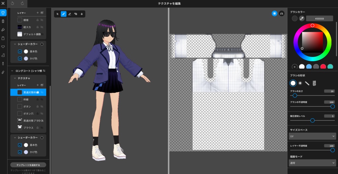Click help icon beside upper シェーダーカラー
The image size is (338, 174).
point(42,44)
